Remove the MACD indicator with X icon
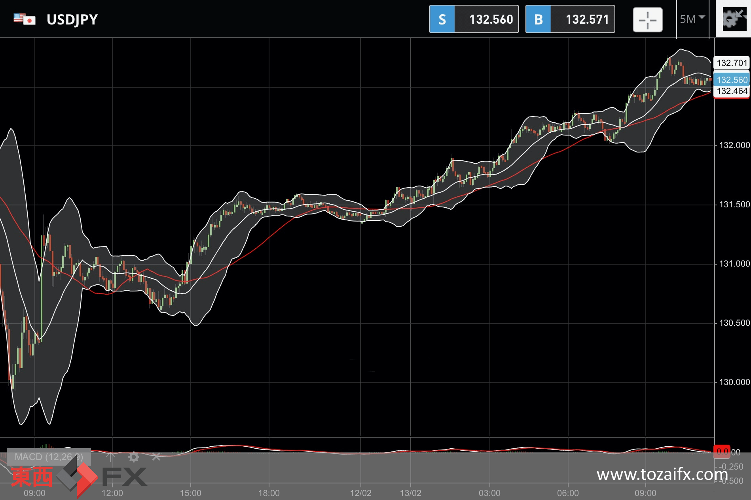Image resolution: width=751 pixels, height=500 pixels. [x=156, y=457]
